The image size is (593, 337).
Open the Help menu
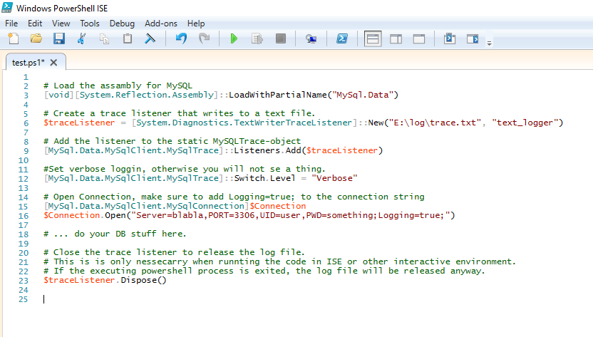196,24
